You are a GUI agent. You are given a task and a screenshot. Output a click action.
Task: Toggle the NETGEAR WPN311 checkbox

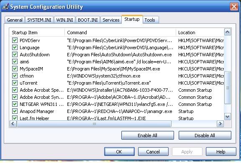15,104
